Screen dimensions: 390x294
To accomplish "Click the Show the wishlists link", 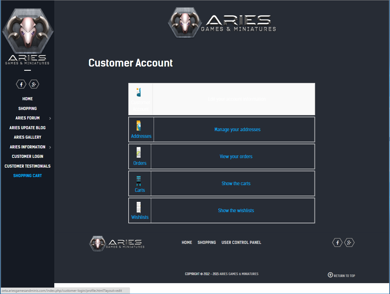I will point(236,210).
